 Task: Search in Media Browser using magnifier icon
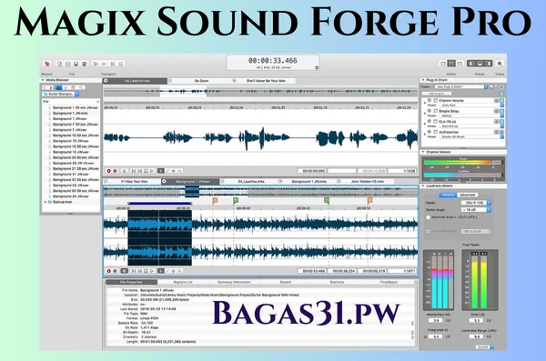81,87
